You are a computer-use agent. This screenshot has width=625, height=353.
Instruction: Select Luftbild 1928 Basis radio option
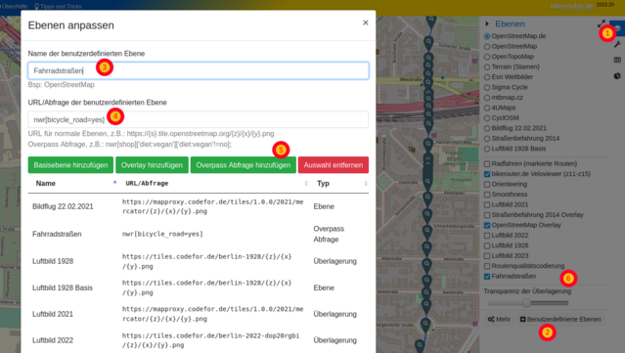487,149
